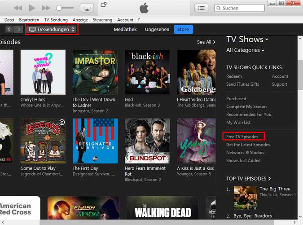Click the fast-forward next button
303x225 pixels.
click(x=46, y=8)
